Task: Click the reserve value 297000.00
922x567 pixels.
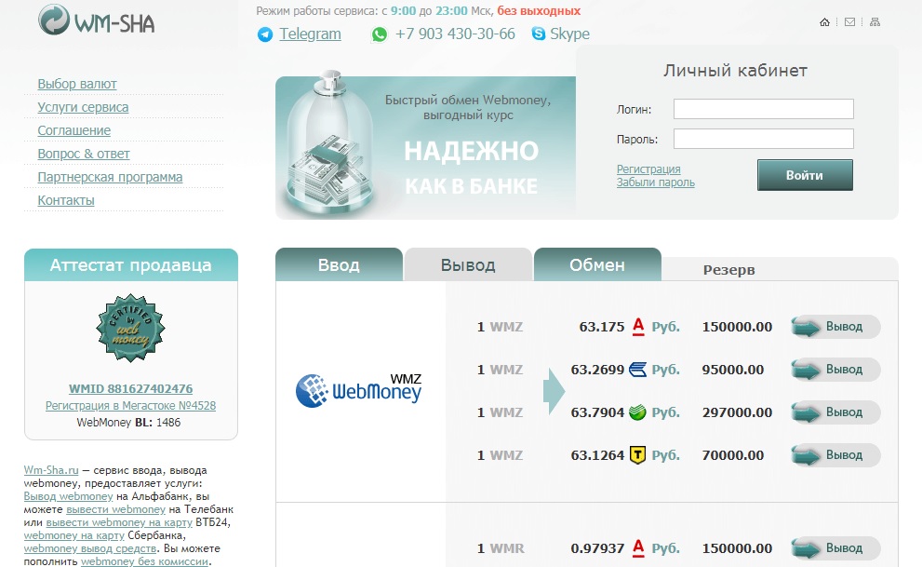Action: coord(738,412)
